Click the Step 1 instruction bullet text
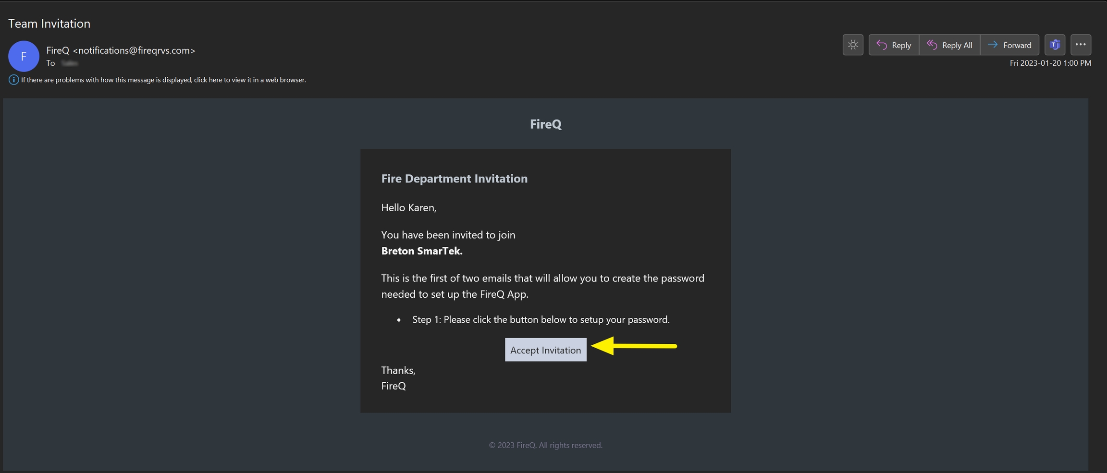The image size is (1107, 473). pyautogui.click(x=541, y=319)
